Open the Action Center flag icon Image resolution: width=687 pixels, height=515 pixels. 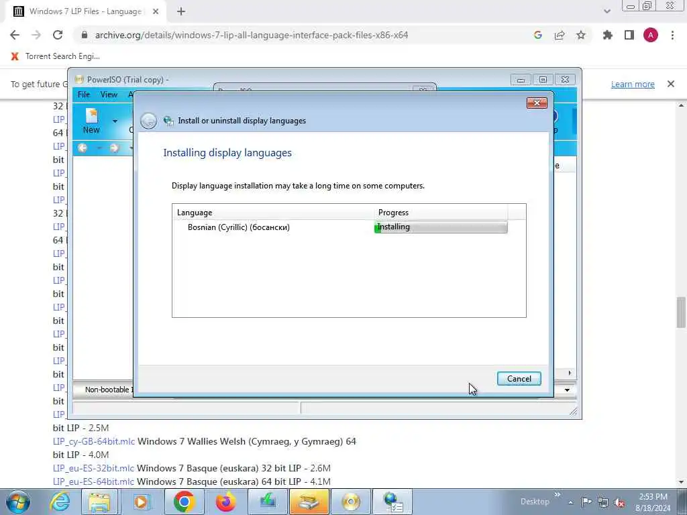click(x=586, y=502)
